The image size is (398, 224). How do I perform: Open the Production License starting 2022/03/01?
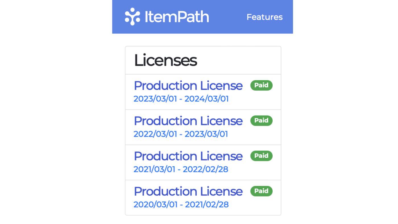(188, 121)
